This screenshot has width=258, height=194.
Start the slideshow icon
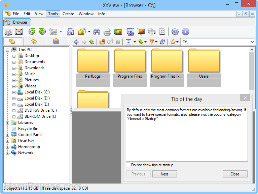tap(141, 32)
